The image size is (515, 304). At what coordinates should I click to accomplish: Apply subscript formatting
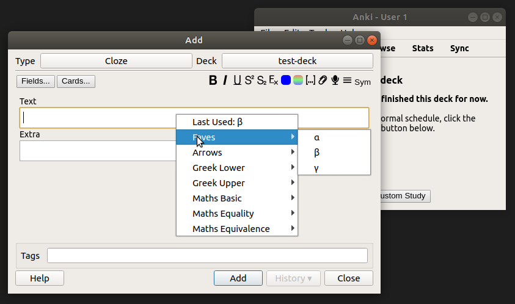pos(261,80)
